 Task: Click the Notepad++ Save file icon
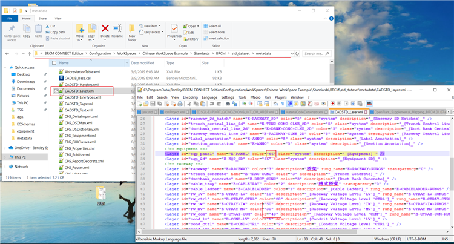click(x=153, y=104)
